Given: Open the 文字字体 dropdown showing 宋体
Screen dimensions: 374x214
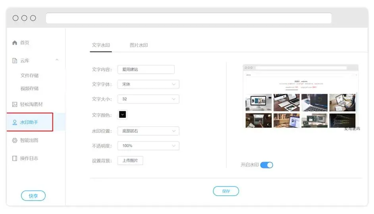Looking at the screenshot, I should tap(148, 84).
